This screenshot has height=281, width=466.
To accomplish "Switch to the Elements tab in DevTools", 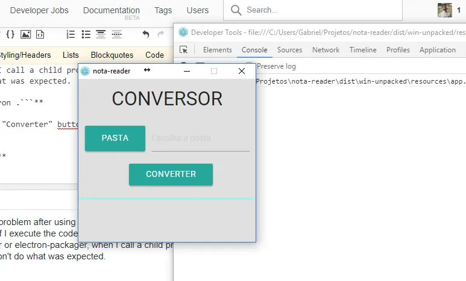I will (x=217, y=50).
